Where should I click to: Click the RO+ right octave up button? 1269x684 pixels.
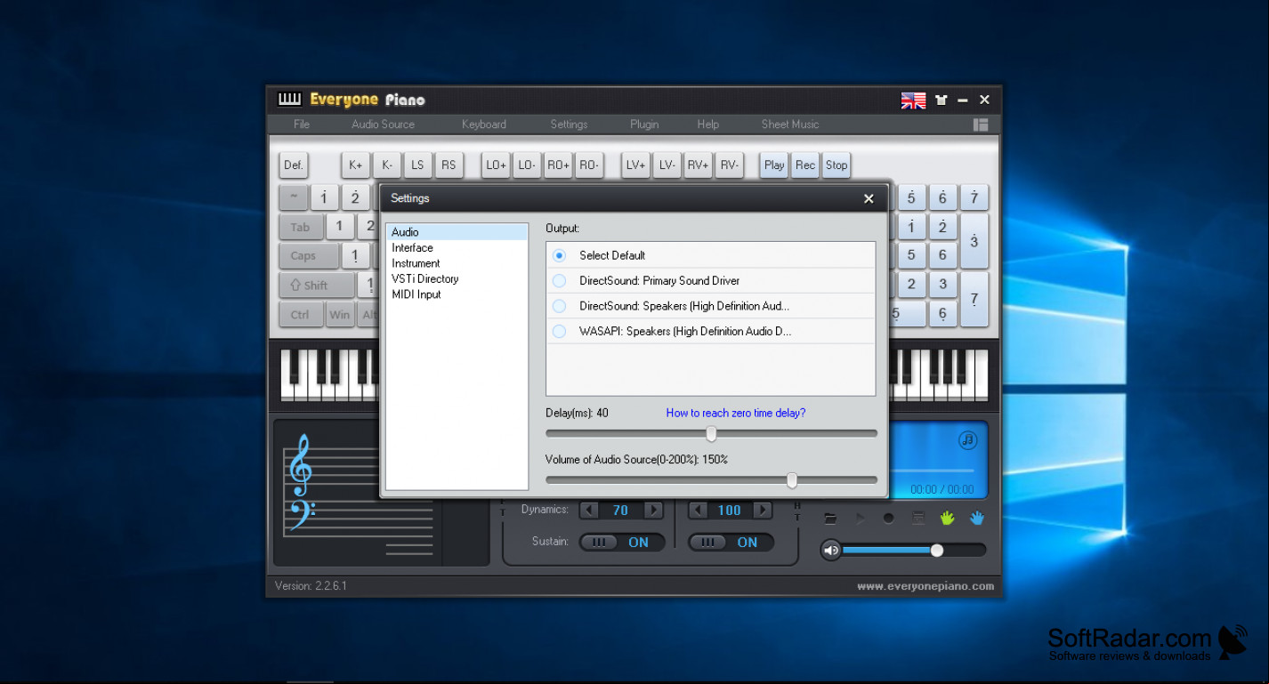[x=558, y=165]
